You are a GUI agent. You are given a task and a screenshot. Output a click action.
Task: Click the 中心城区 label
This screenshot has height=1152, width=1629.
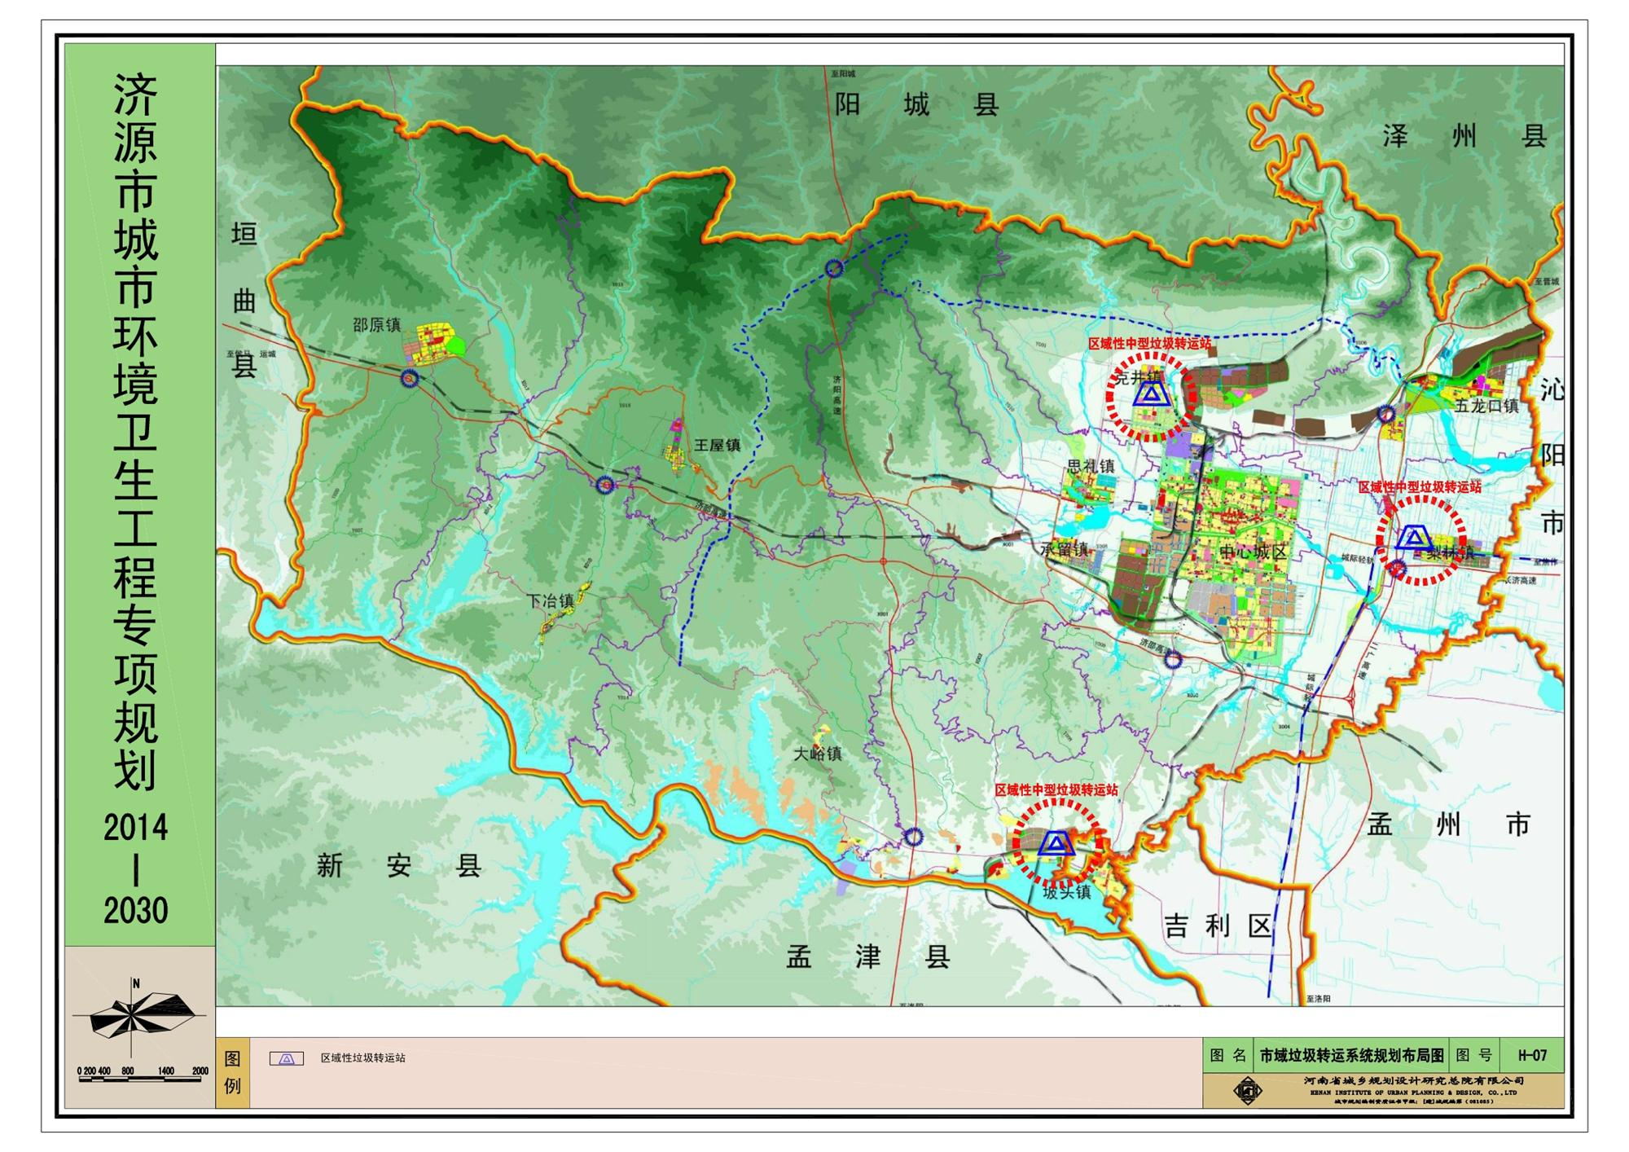tap(1253, 552)
